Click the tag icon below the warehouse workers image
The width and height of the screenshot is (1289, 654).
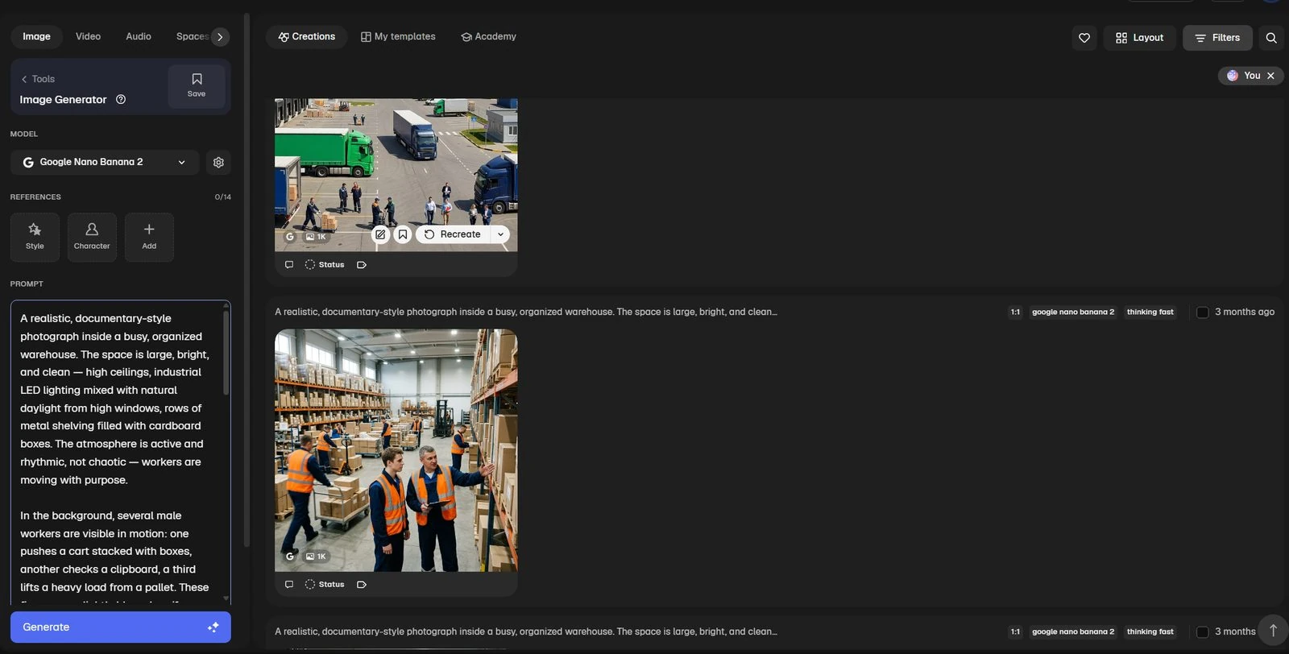[362, 585]
